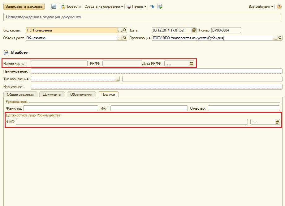Click the В работе status link

[19, 53]
